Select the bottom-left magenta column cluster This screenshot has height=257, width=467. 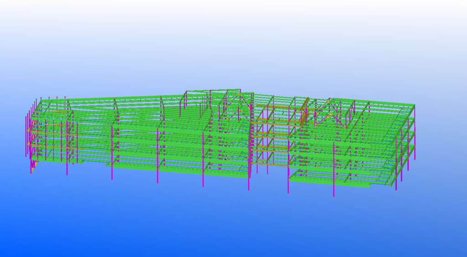click(33, 165)
